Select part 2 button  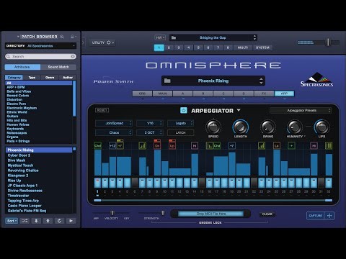169,47
